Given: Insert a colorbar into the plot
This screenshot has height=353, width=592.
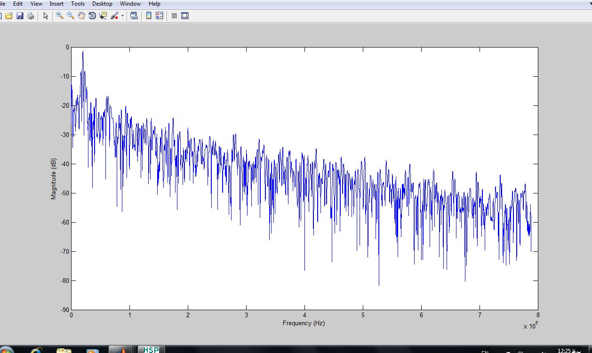Looking at the screenshot, I should [x=149, y=16].
